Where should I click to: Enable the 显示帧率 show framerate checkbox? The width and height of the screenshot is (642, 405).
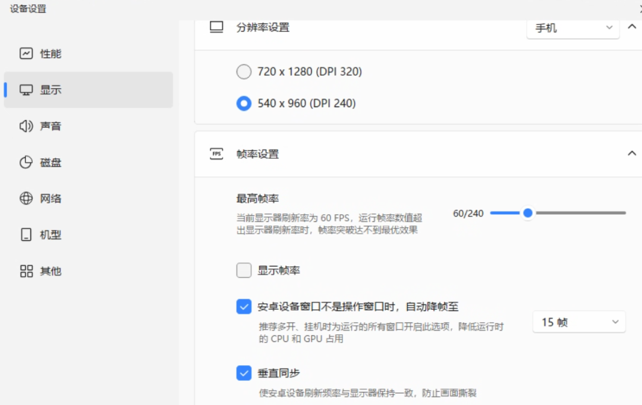(x=244, y=270)
